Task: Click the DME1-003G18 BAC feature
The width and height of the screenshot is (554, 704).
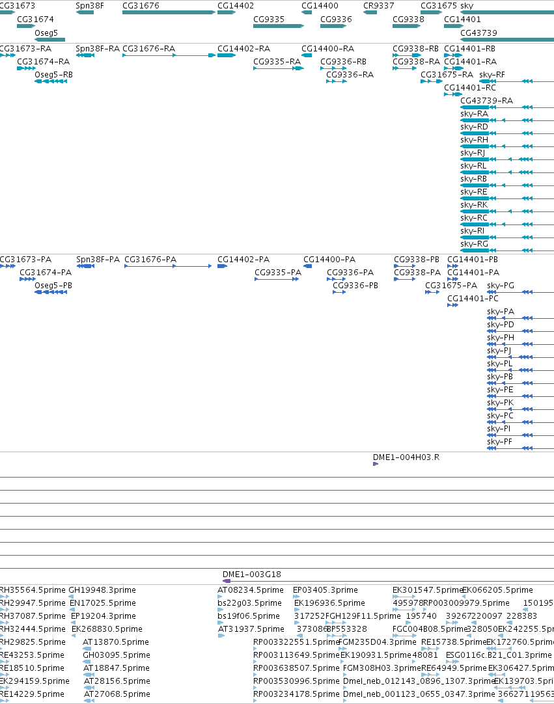Action: [x=388, y=582]
